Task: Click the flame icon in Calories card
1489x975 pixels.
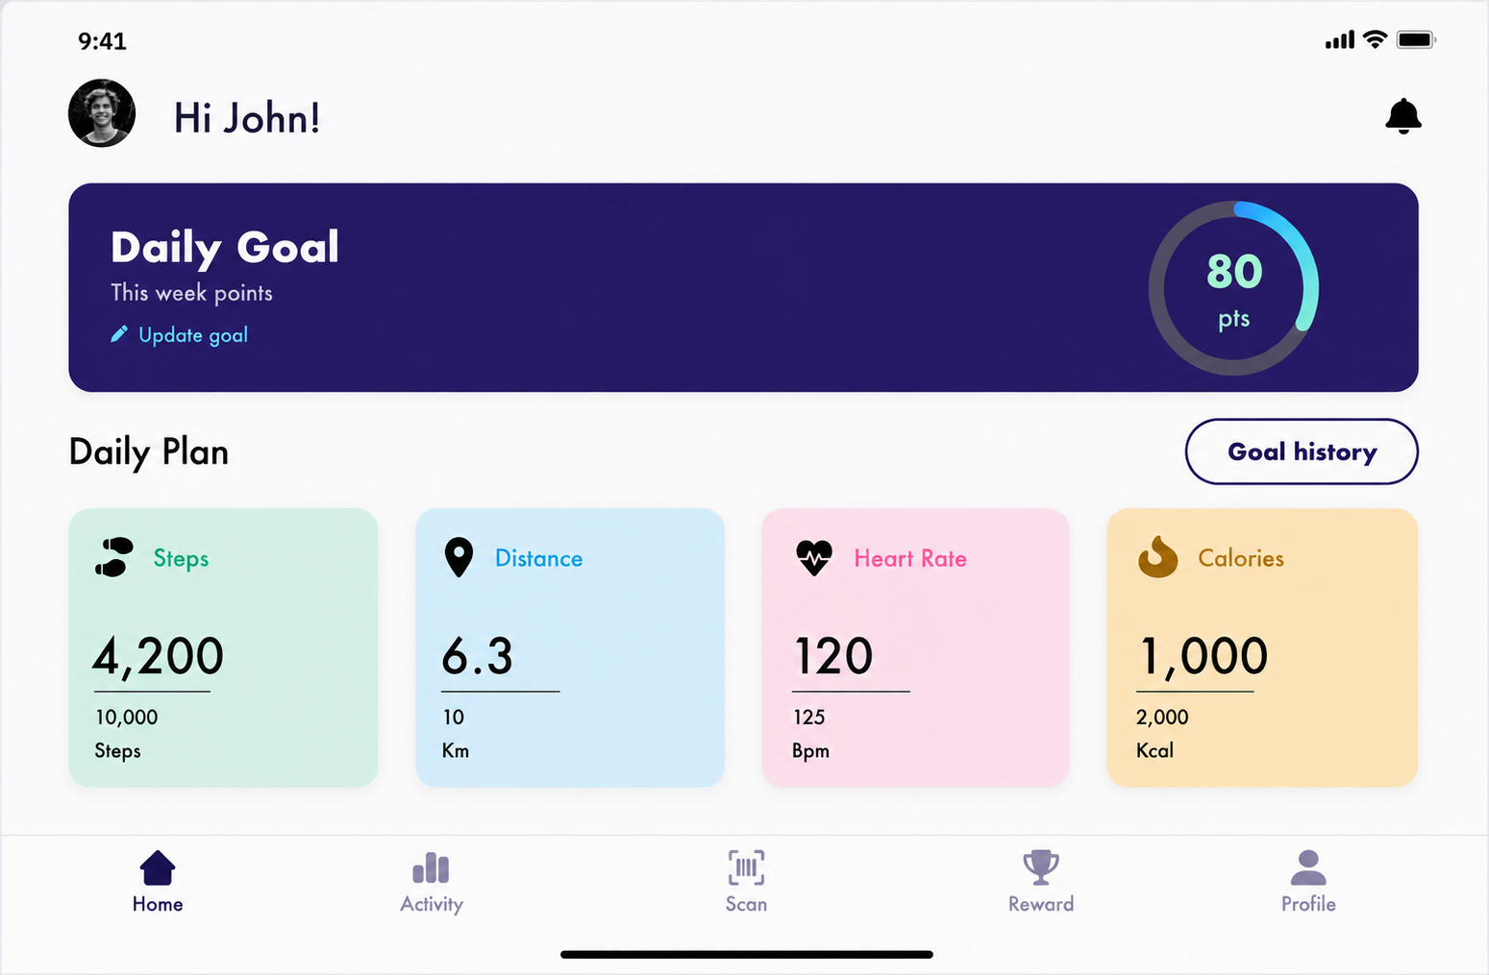Action: coord(1158,557)
